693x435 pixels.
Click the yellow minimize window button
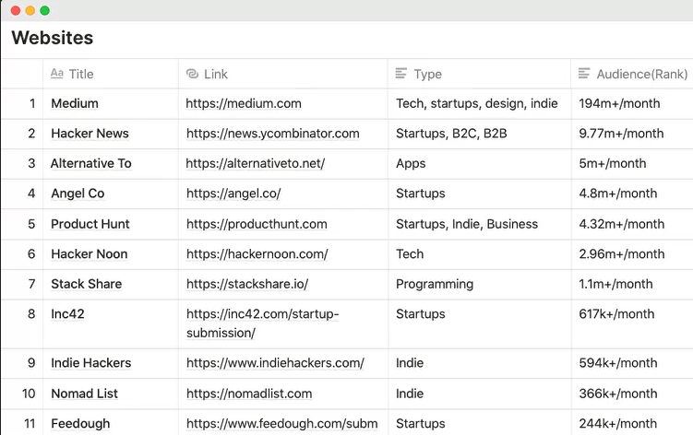[x=30, y=10]
